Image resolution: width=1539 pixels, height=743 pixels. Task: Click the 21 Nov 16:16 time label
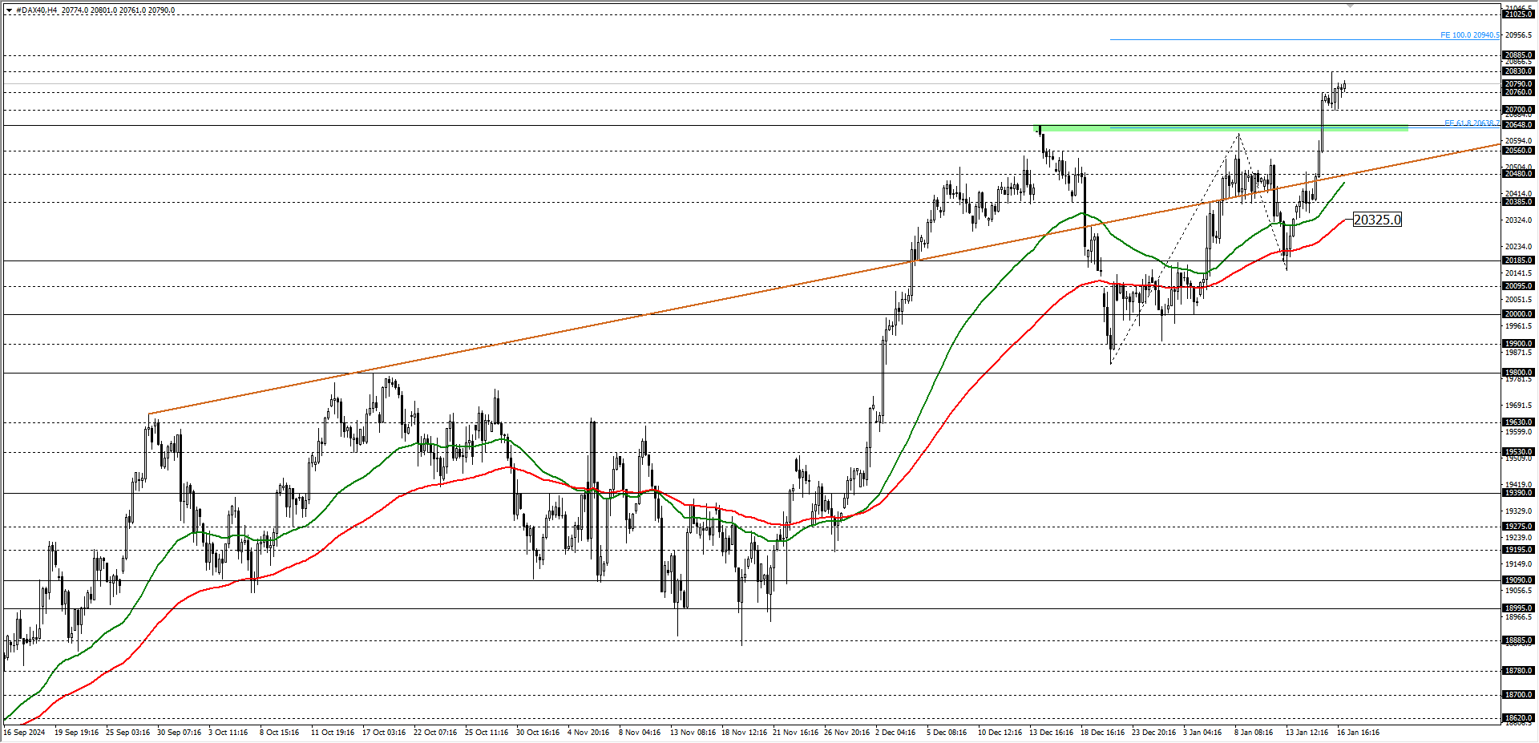(795, 733)
